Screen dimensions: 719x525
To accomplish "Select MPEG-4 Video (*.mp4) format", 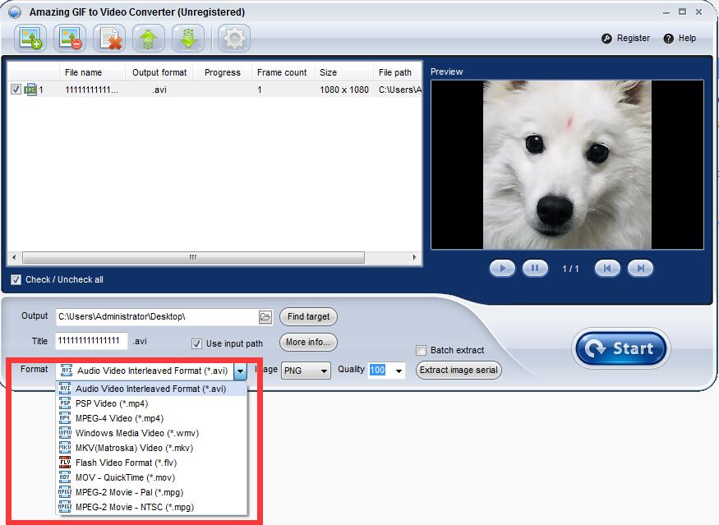I will click(151, 418).
